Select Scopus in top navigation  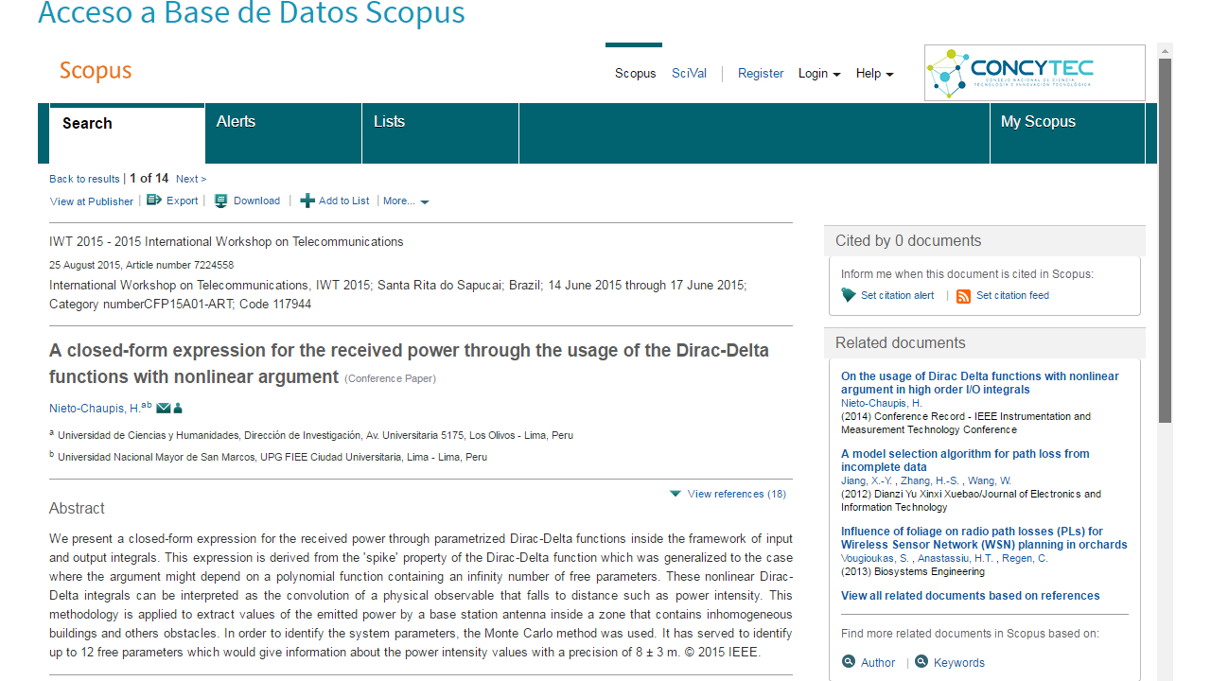[x=635, y=74]
